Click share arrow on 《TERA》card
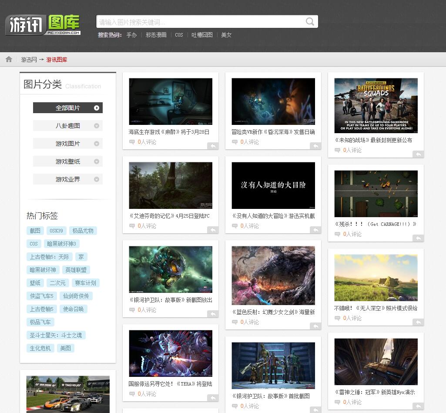The height and width of the screenshot is (413, 446). tap(213, 398)
